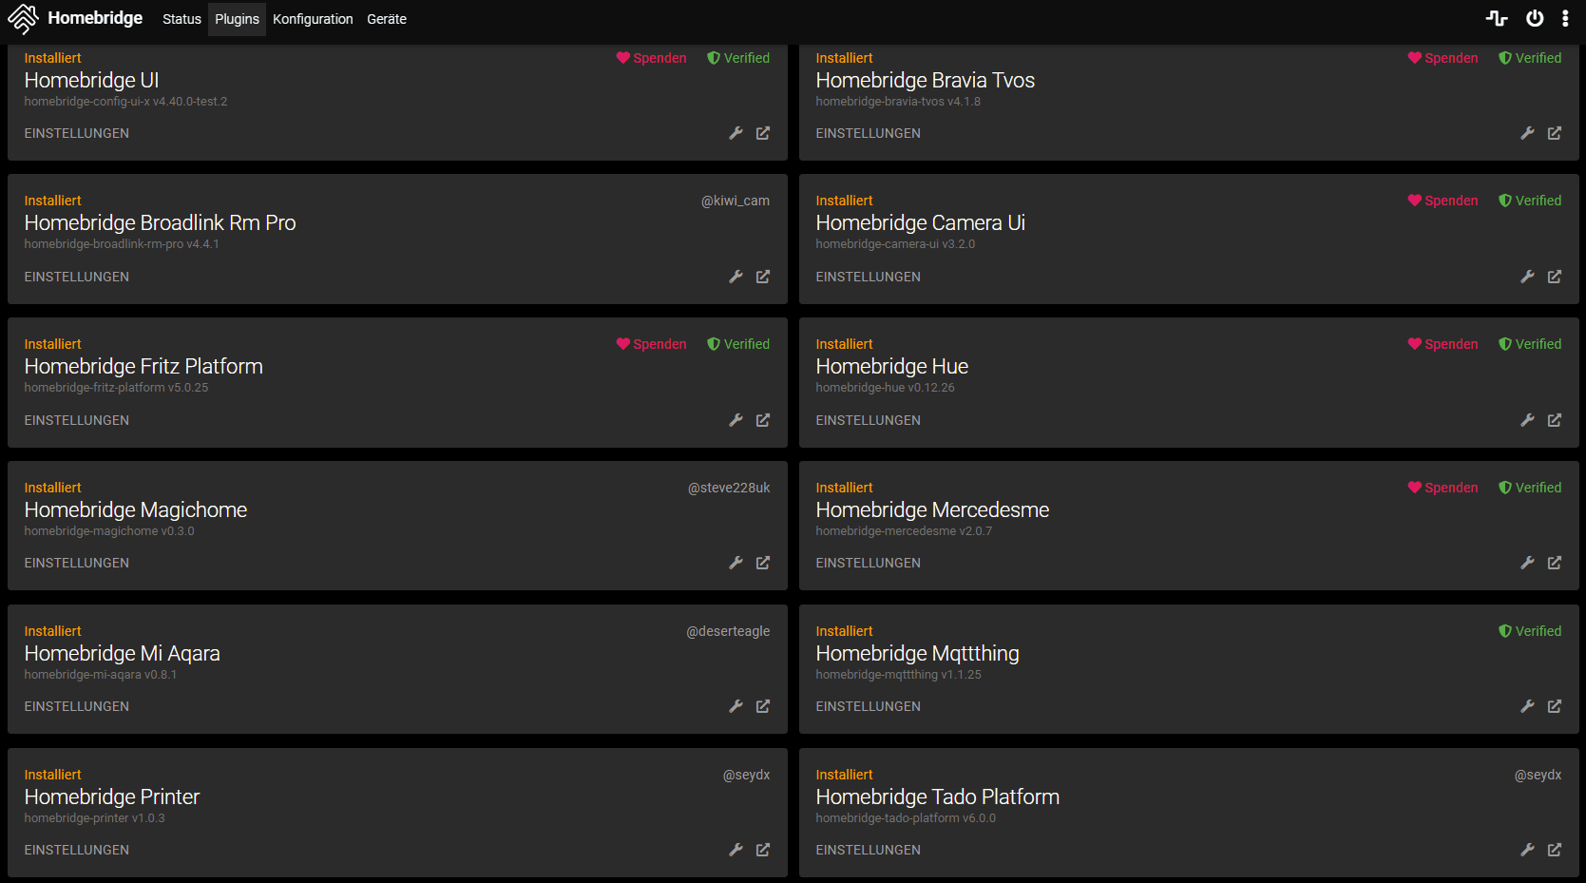This screenshot has width=1586, height=883.
Task: Click Spenden link on Homebridge Mercedesme
Action: pyautogui.click(x=1443, y=488)
